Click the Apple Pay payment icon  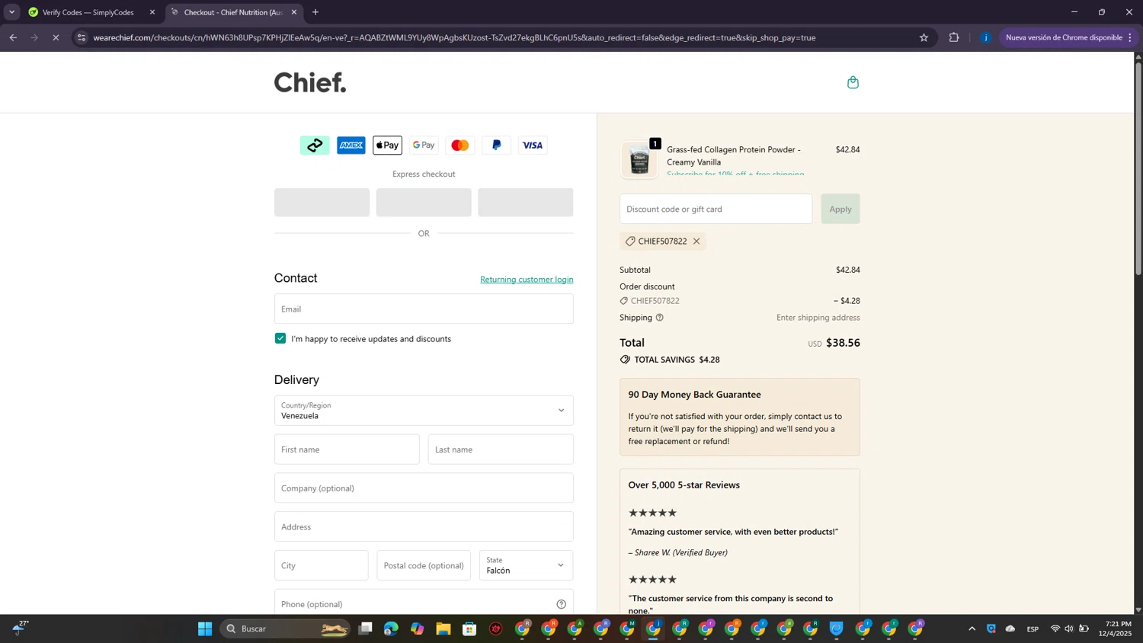[x=387, y=146]
